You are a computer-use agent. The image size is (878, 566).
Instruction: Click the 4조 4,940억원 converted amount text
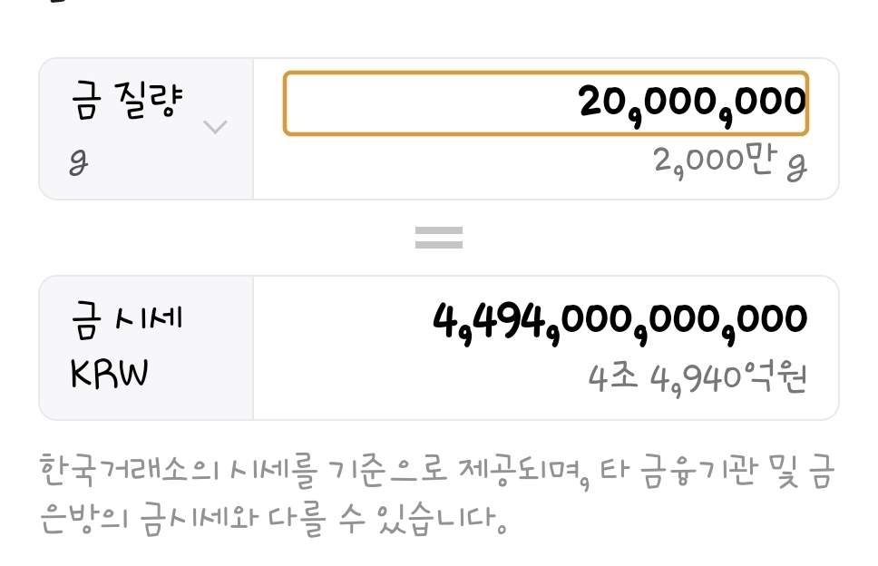tap(697, 376)
